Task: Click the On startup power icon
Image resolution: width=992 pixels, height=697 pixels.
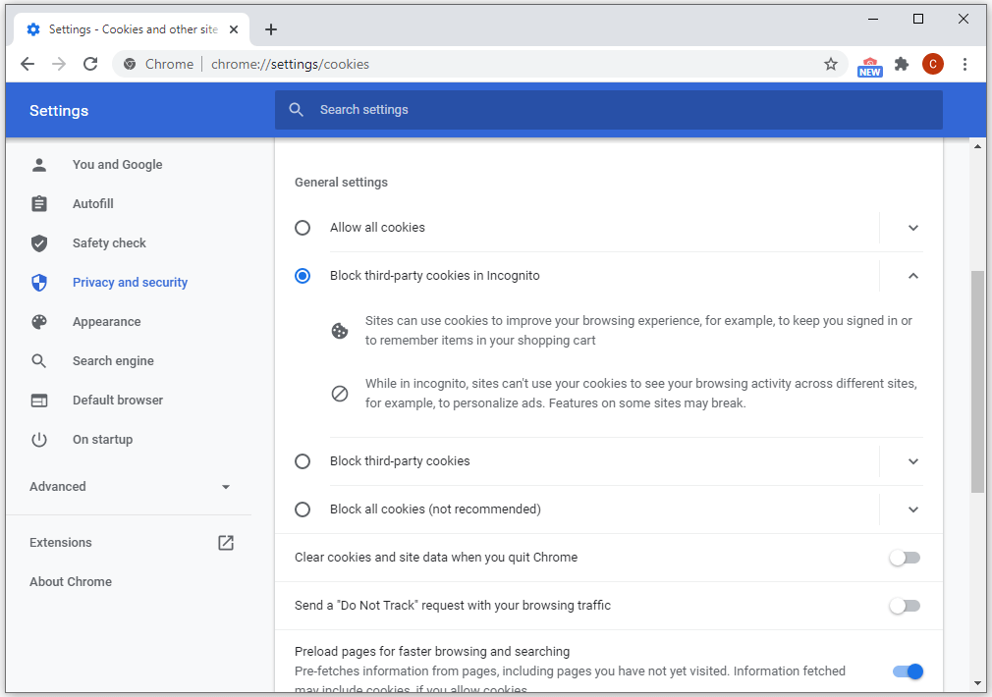Action: (39, 439)
